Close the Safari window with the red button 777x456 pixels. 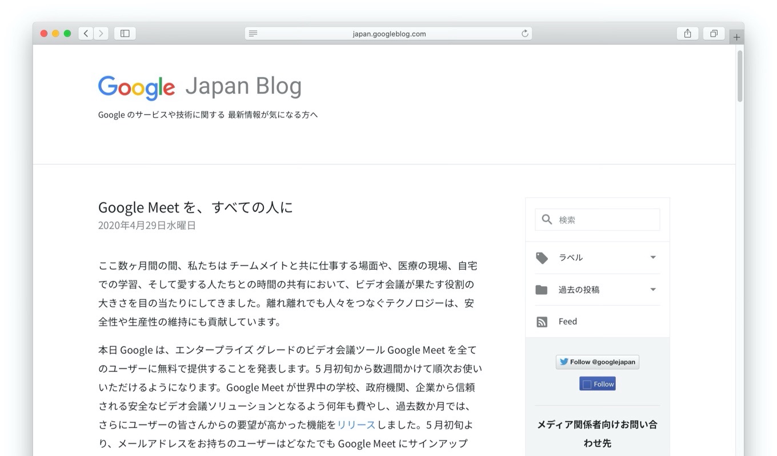point(44,34)
